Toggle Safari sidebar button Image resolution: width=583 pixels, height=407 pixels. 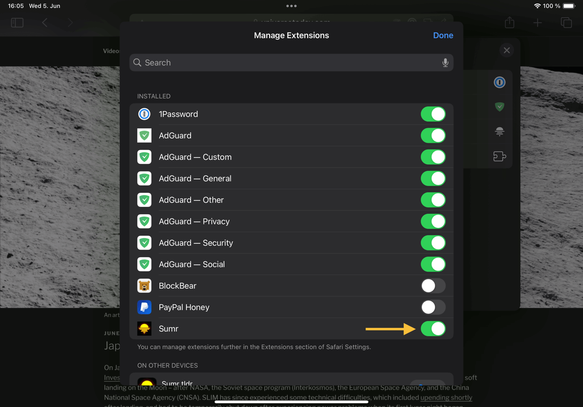(17, 22)
